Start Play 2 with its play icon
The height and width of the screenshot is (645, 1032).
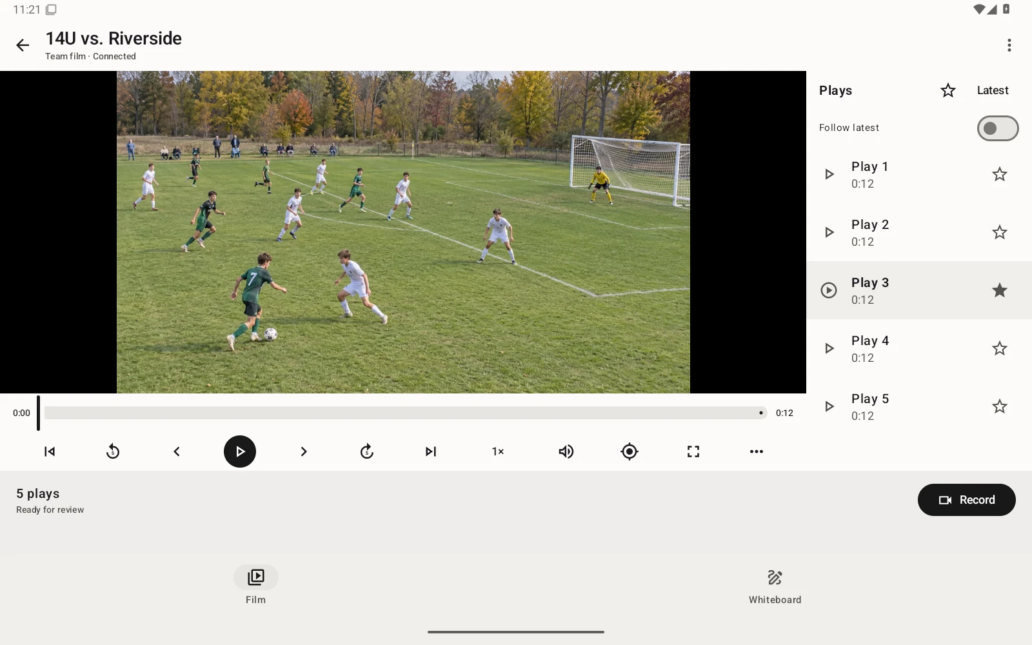[829, 232]
